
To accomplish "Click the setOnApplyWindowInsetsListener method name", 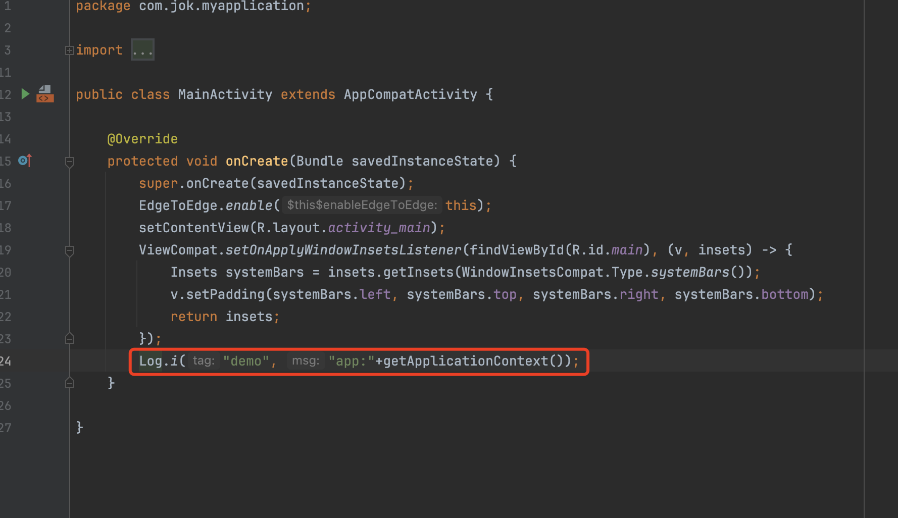I will (343, 250).
